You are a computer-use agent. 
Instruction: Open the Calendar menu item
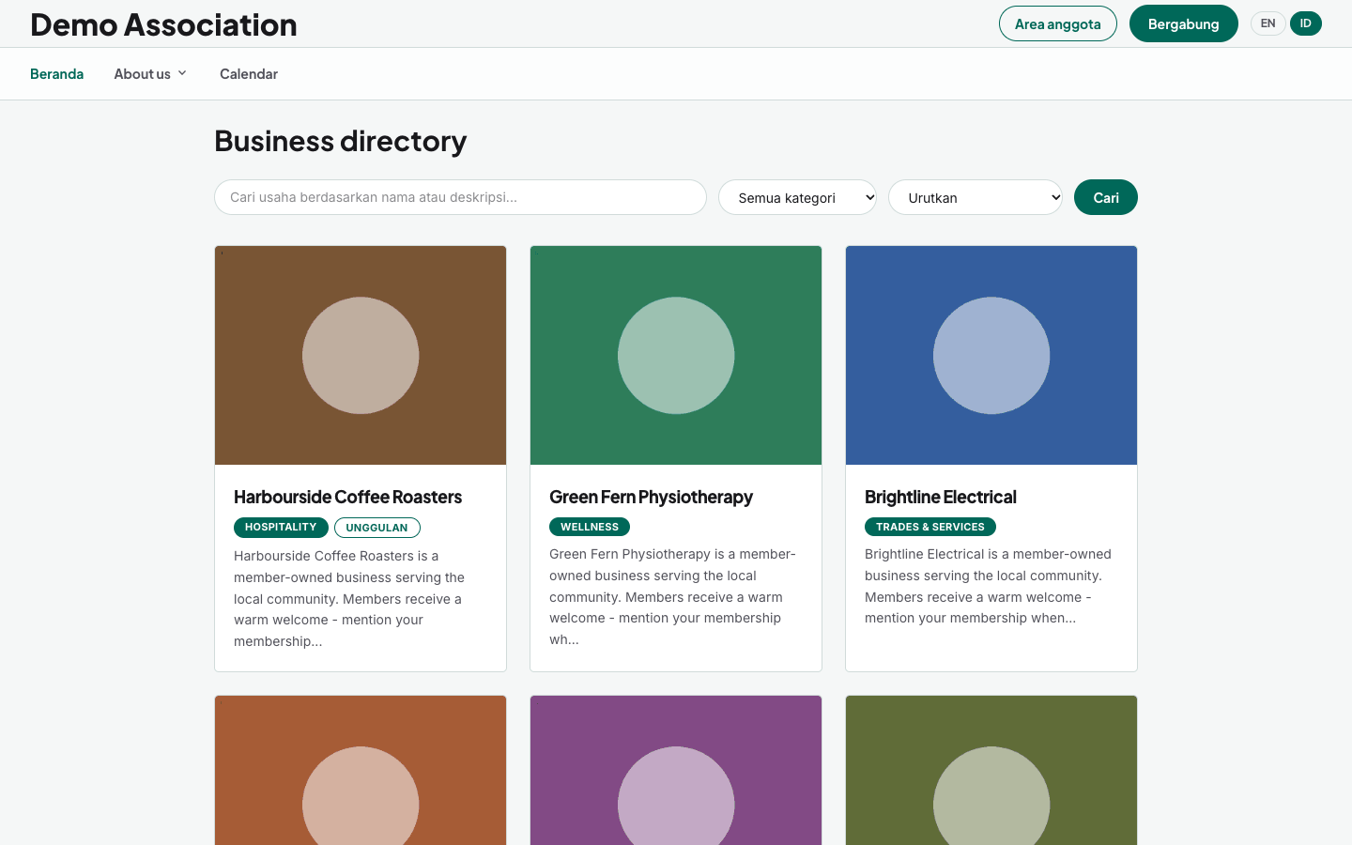point(249,74)
